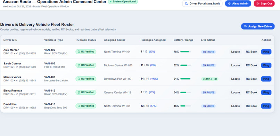Click vehicle ID VAN-408

tap(50, 77)
